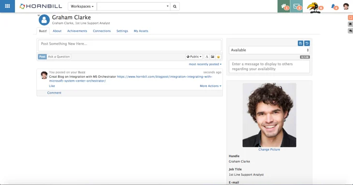Open the hornbill.com blogpost link

point(131,79)
